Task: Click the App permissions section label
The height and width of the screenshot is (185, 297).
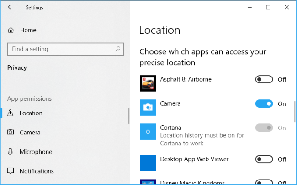Action: (x=29, y=98)
